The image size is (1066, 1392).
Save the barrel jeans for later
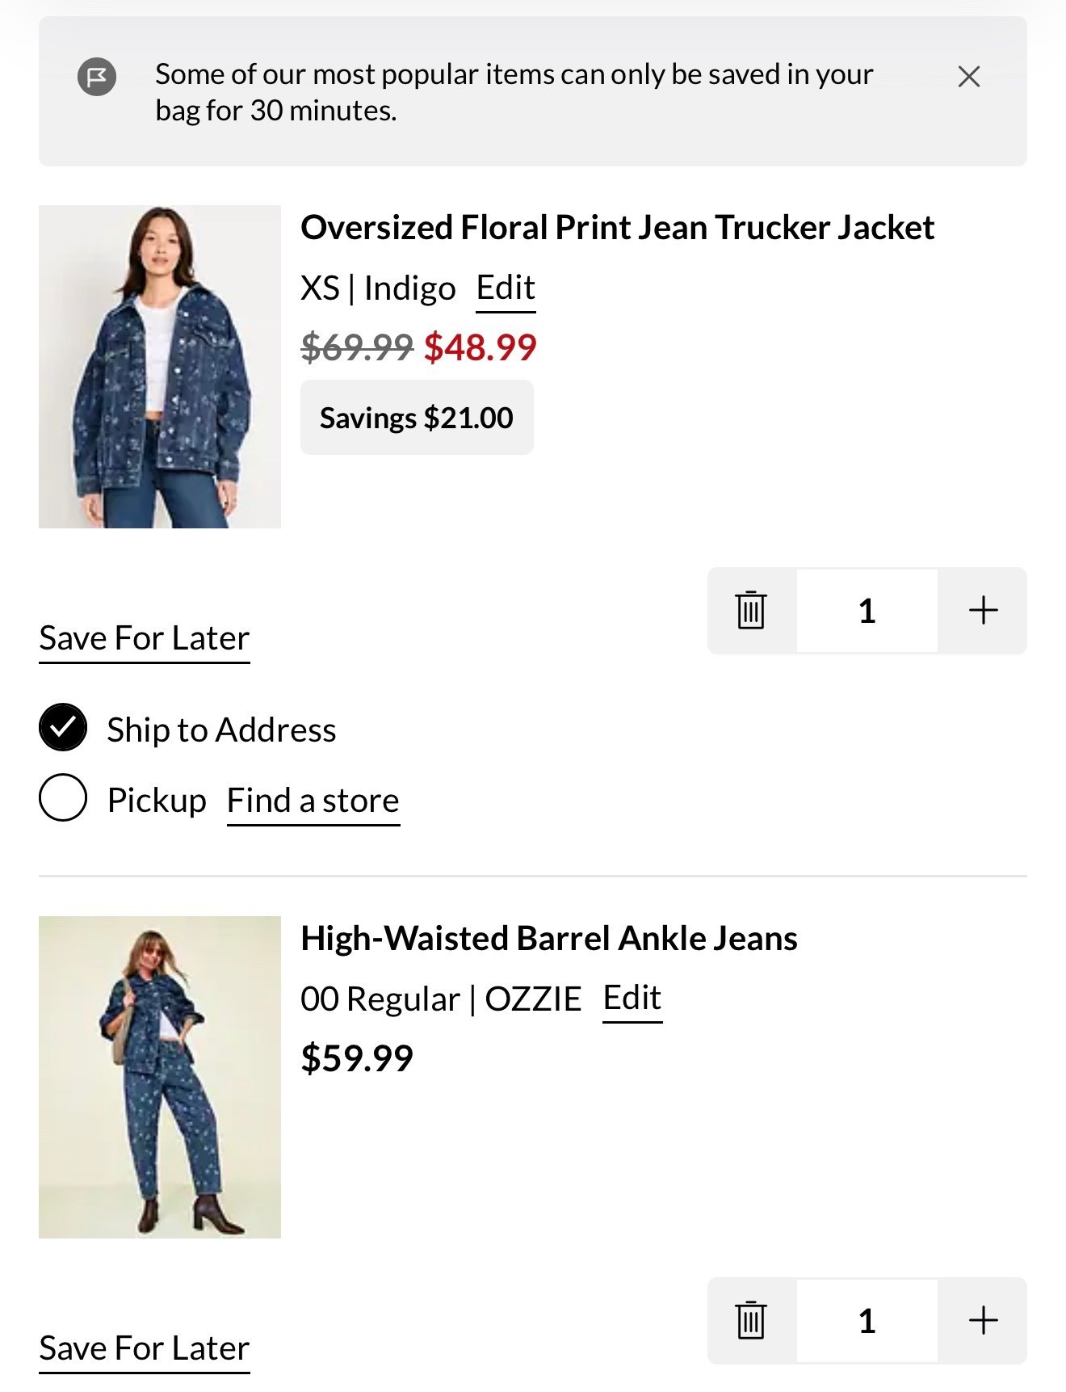coord(144,1347)
